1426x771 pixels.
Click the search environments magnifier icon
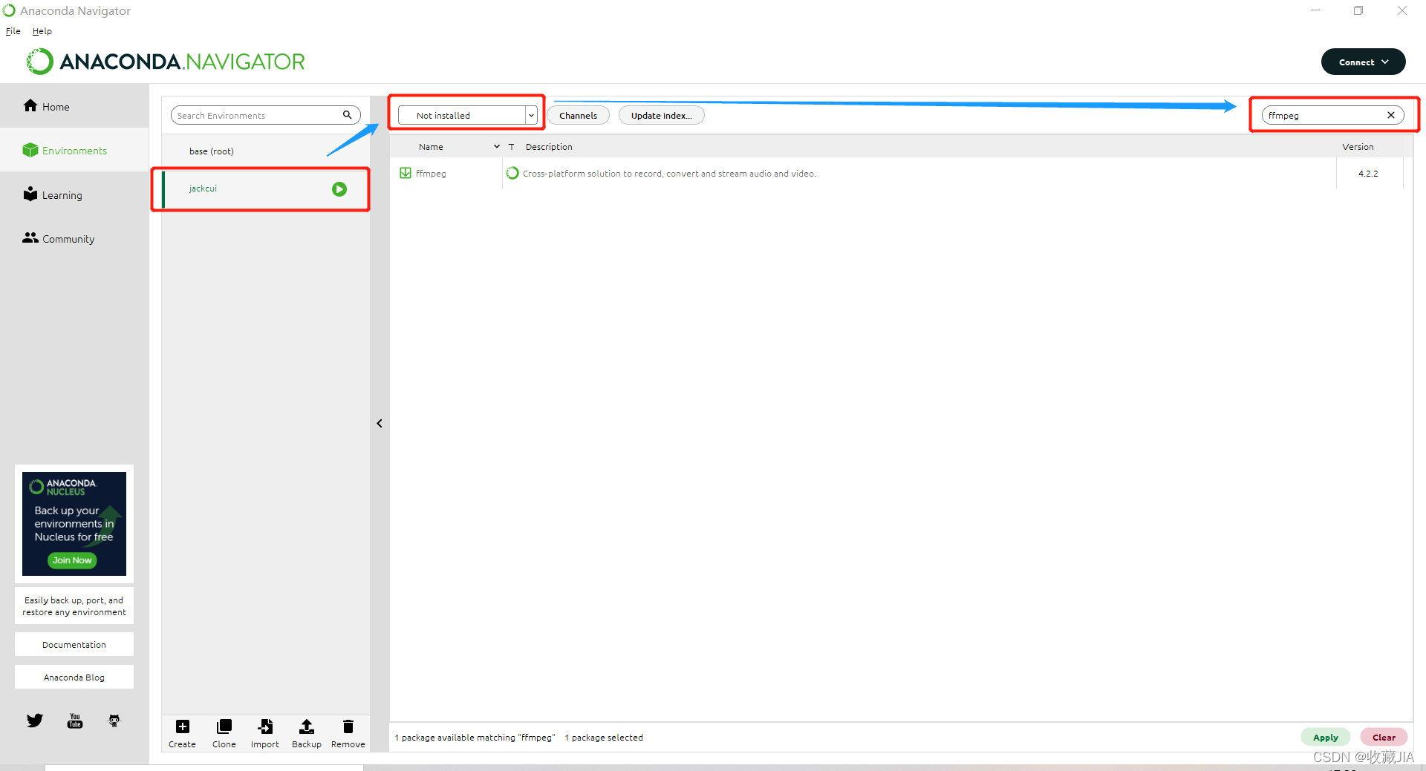point(347,115)
